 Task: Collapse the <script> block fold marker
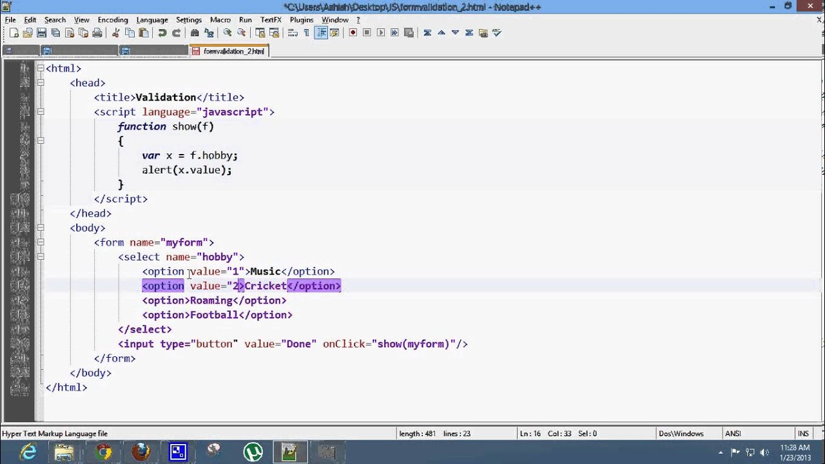[x=41, y=111]
